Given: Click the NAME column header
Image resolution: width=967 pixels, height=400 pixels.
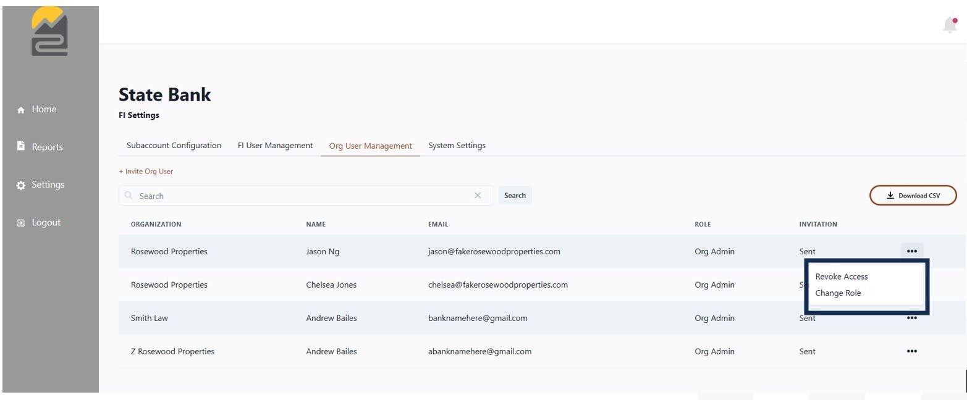Looking at the screenshot, I should 316,224.
